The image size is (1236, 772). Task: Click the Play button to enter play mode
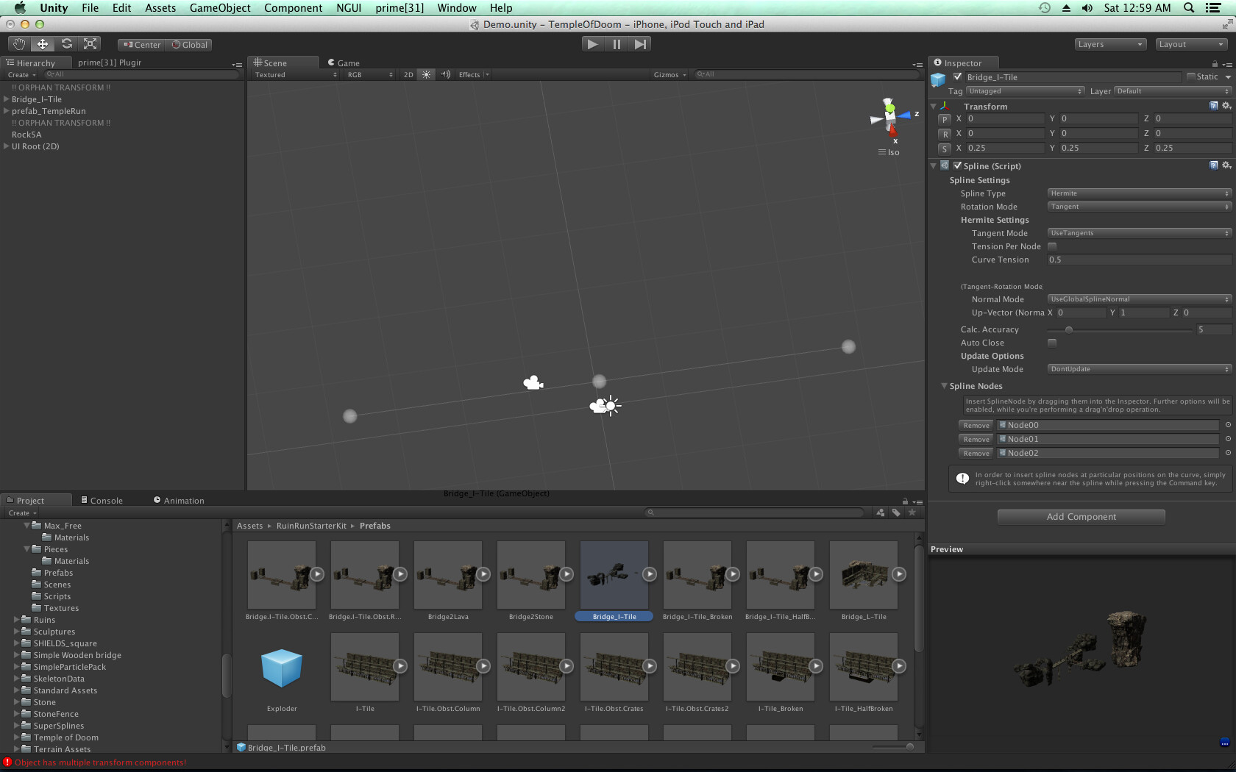tap(592, 44)
